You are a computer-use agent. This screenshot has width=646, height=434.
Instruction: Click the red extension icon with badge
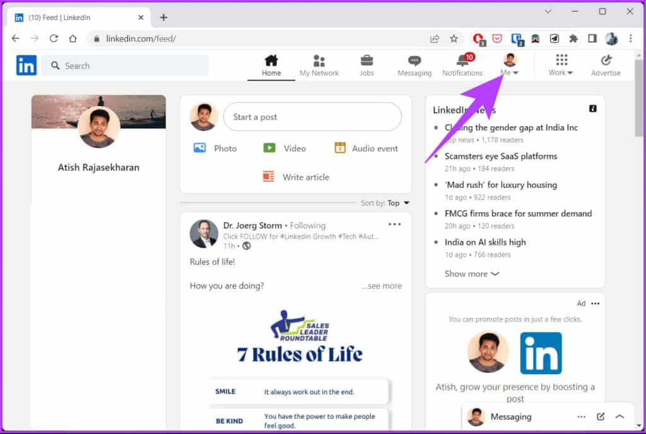tap(479, 39)
